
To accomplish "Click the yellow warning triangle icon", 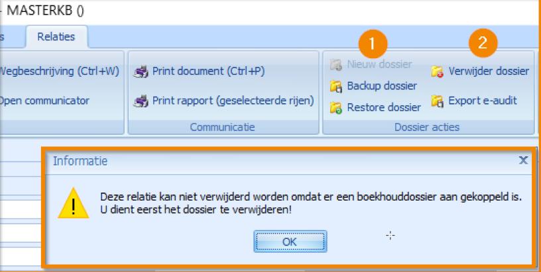I will [x=78, y=203].
